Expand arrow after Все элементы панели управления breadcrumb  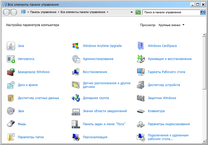tap(107, 12)
